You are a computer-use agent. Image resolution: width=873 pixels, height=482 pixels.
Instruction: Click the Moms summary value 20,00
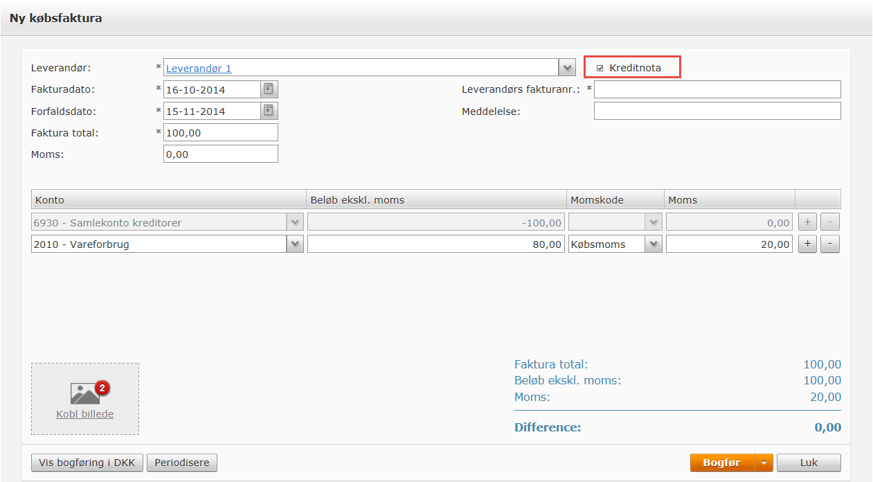[826, 397]
